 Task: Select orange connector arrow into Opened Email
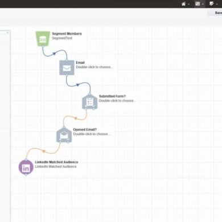[x=76, y=118]
